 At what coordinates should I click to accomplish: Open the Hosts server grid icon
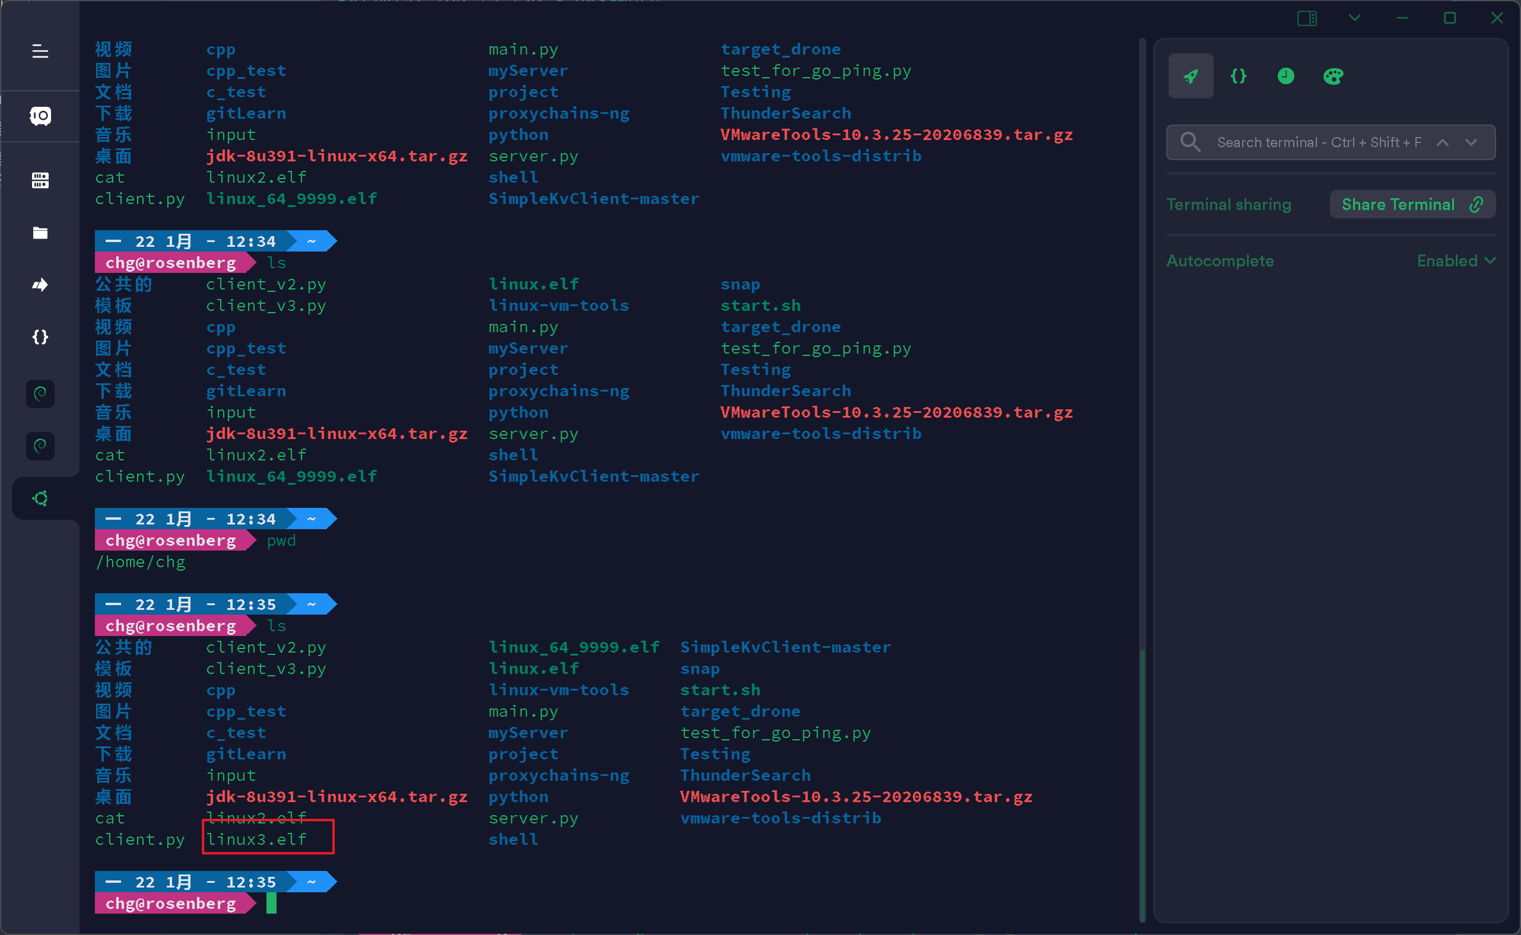[x=40, y=180]
